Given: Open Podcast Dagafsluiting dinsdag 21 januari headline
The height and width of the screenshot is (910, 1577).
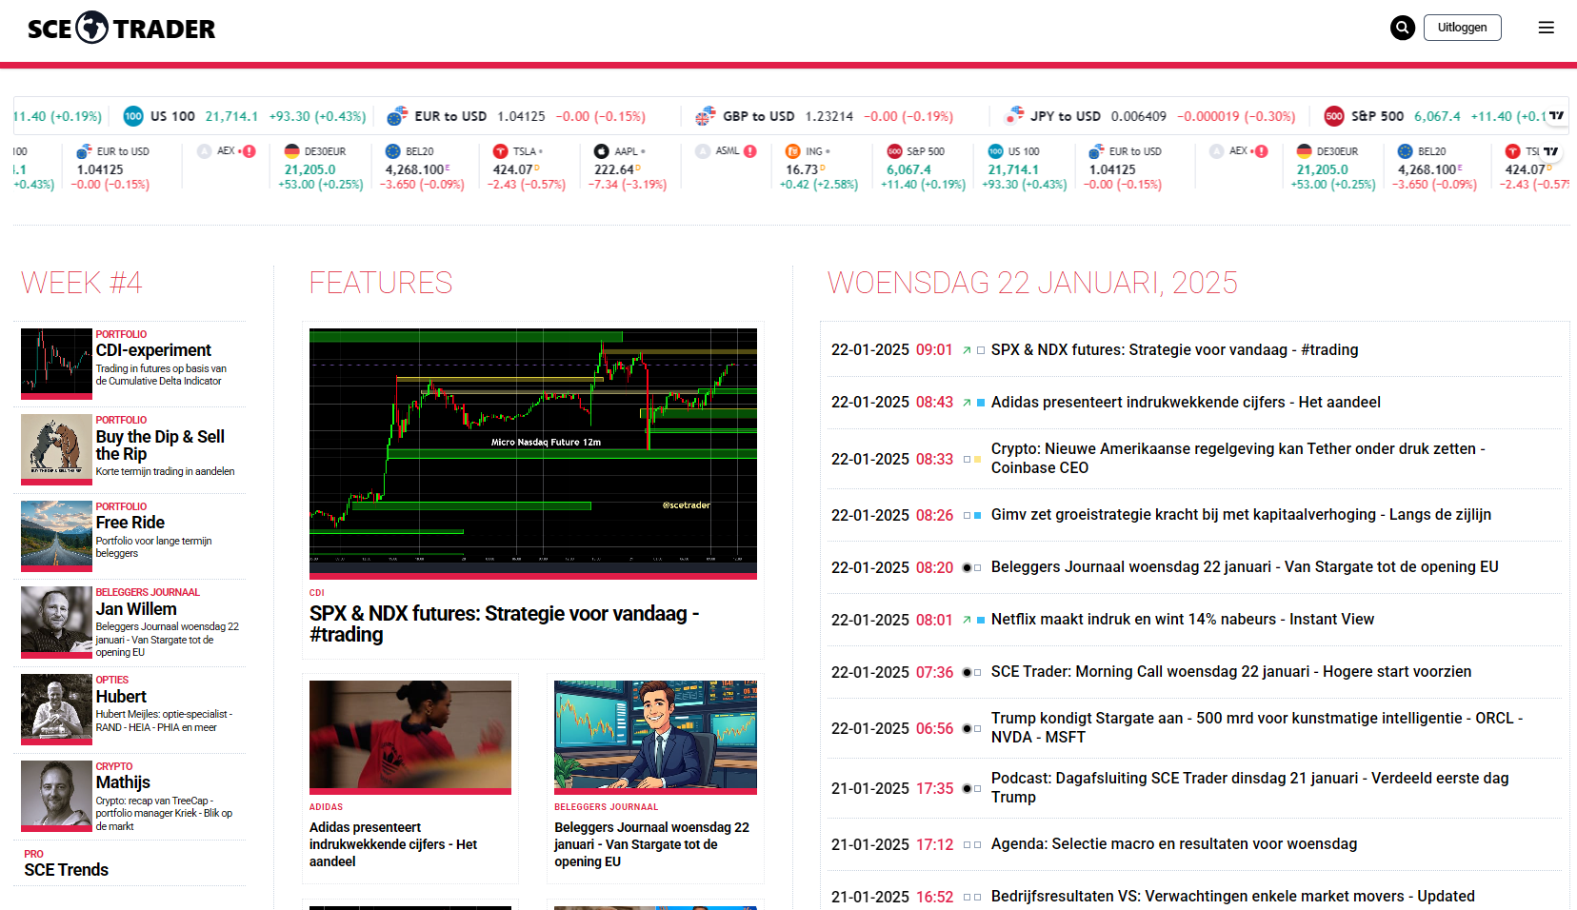Looking at the screenshot, I should pos(1250,788).
